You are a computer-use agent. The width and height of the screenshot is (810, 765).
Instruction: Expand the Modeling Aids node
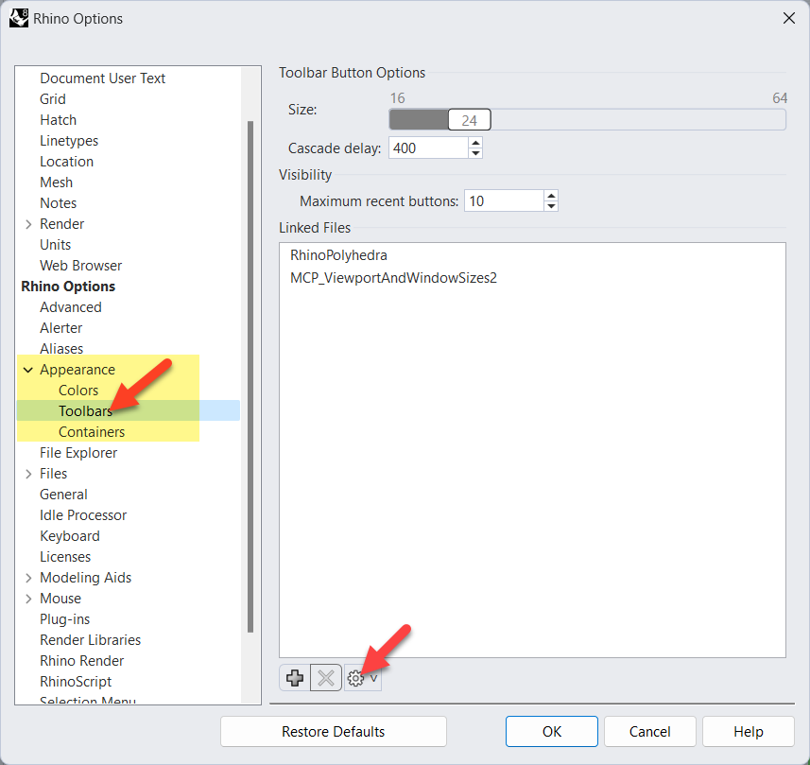28,578
